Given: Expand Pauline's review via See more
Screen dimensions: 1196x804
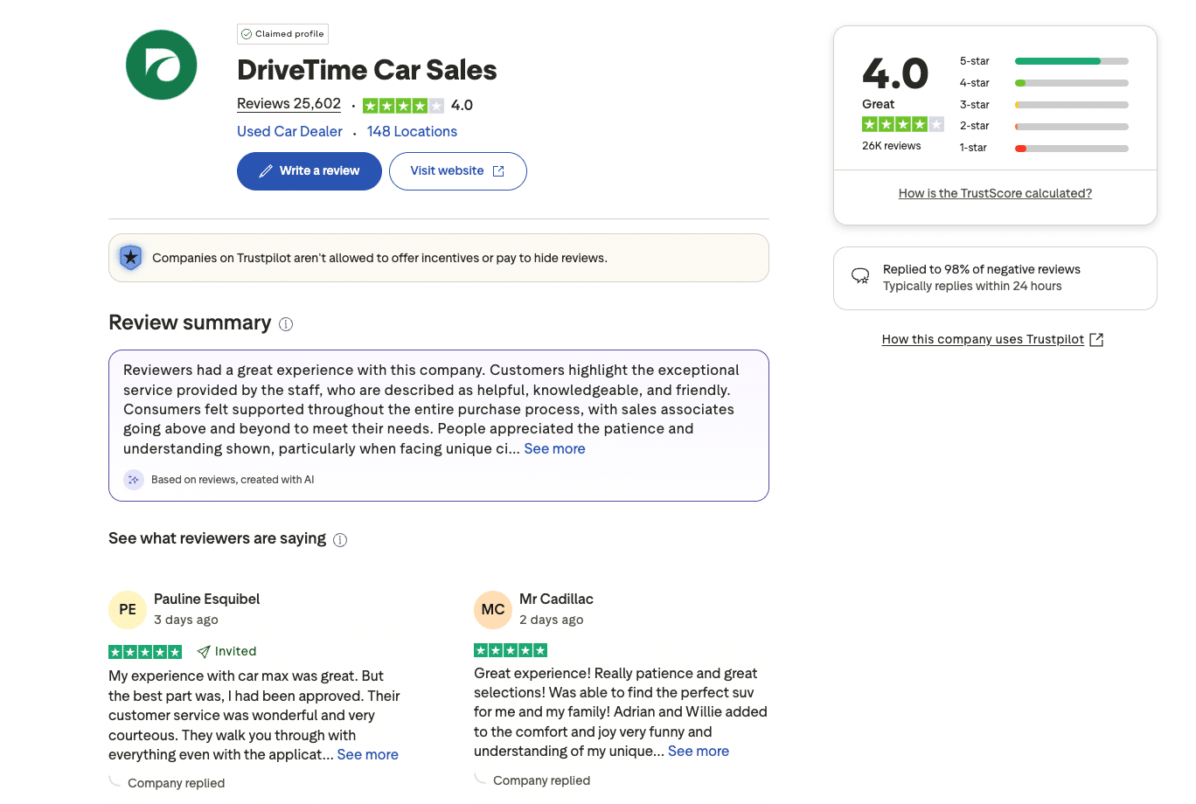Looking at the screenshot, I should click(x=367, y=754).
